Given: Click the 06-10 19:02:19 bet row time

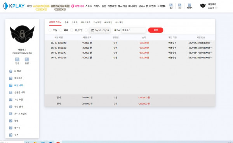Looking at the screenshot, I should pyautogui.click(x=59, y=58).
